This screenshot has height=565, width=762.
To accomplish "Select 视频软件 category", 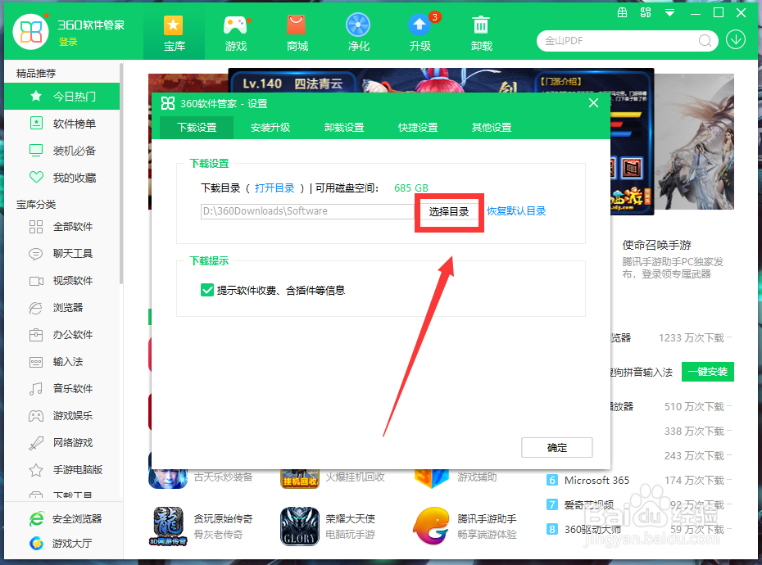I will click(x=61, y=281).
